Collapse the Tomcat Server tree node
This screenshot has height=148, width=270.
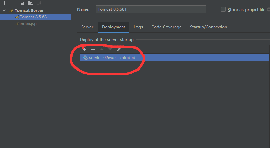pyautogui.click(x=4, y=10)
